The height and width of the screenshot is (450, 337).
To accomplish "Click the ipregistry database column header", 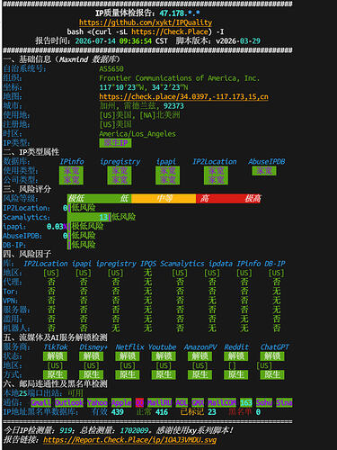I will point(120,162).
